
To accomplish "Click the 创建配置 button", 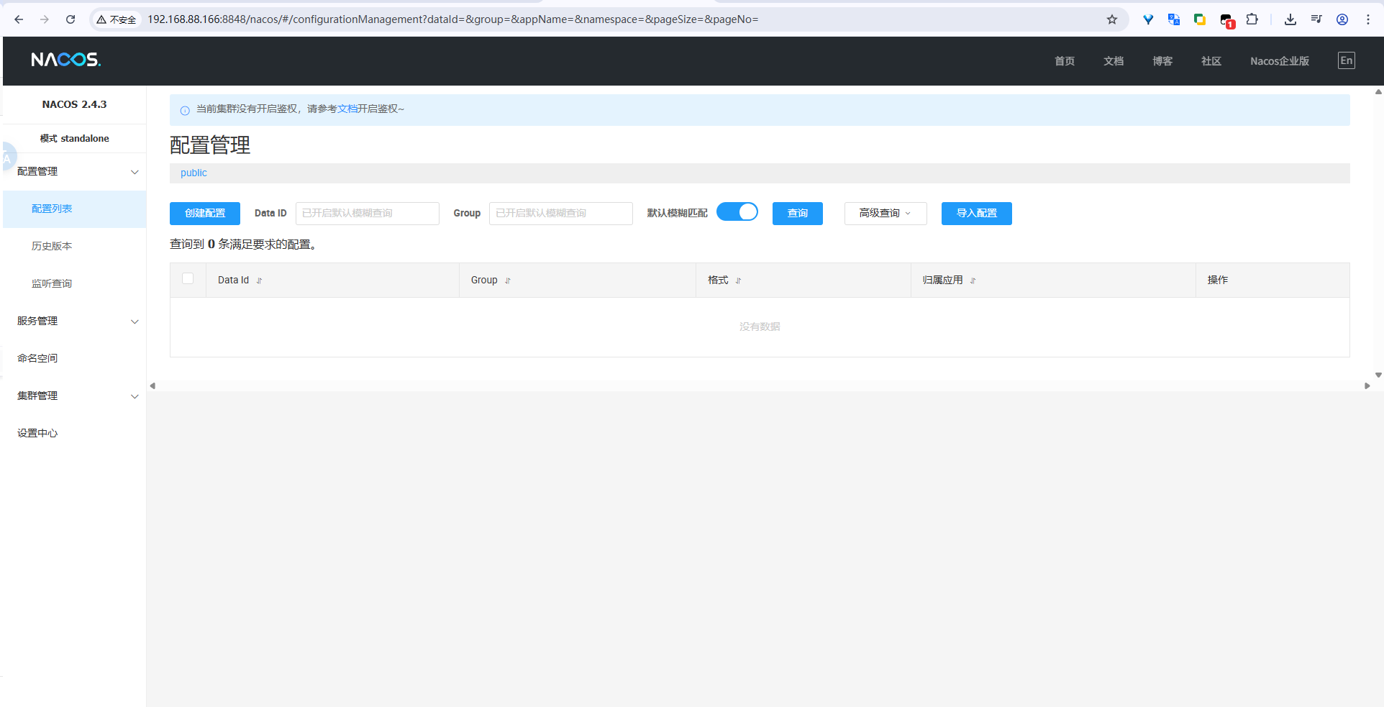I will click(x=205, y=214).
